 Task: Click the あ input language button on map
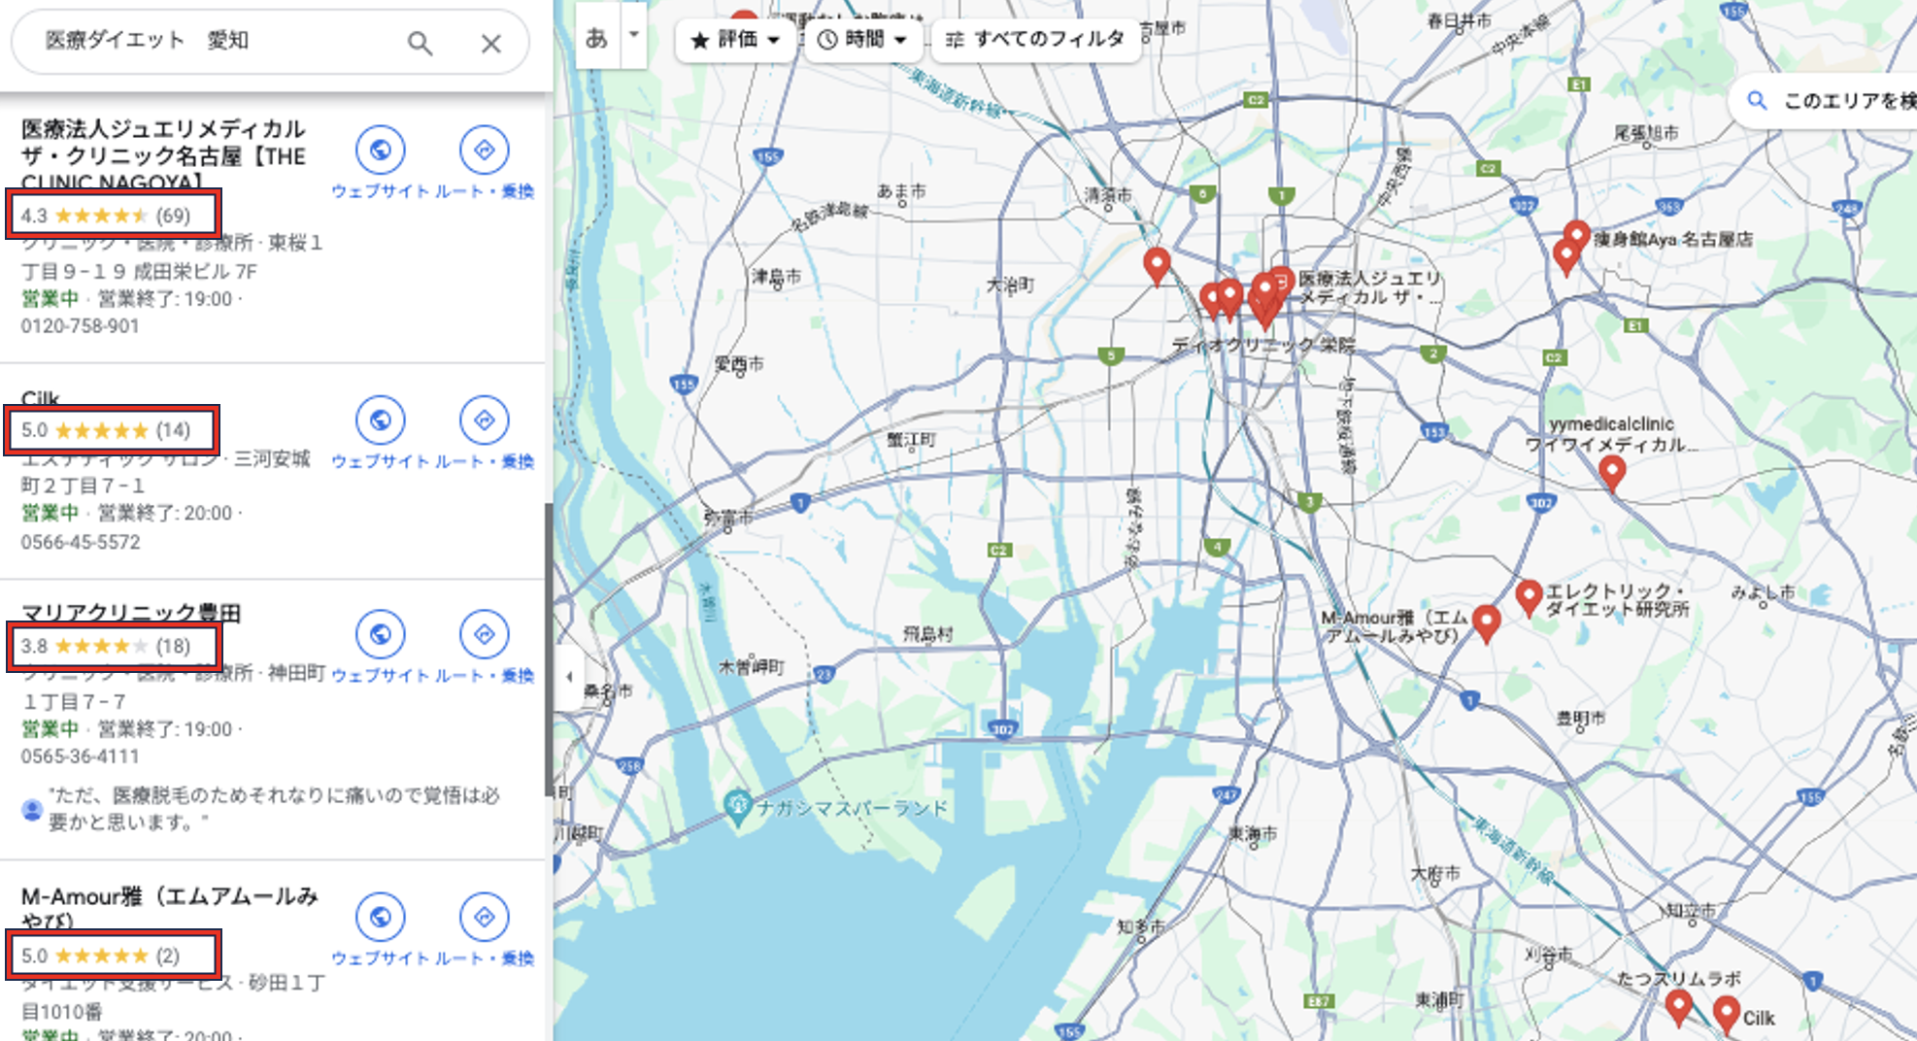pos(597,37)
